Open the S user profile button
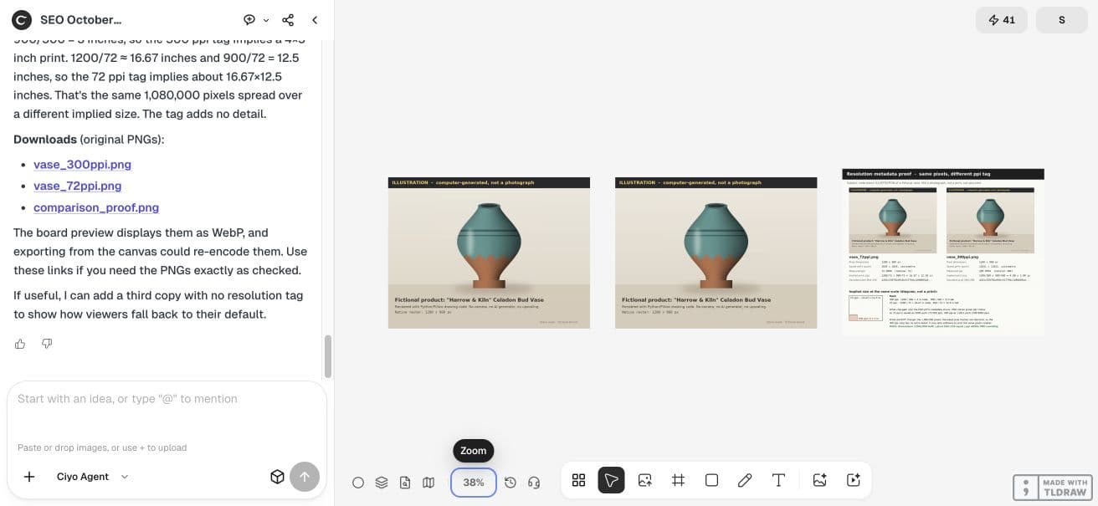The height and width of the screenshot is (506, 1098). (1062, 20)
